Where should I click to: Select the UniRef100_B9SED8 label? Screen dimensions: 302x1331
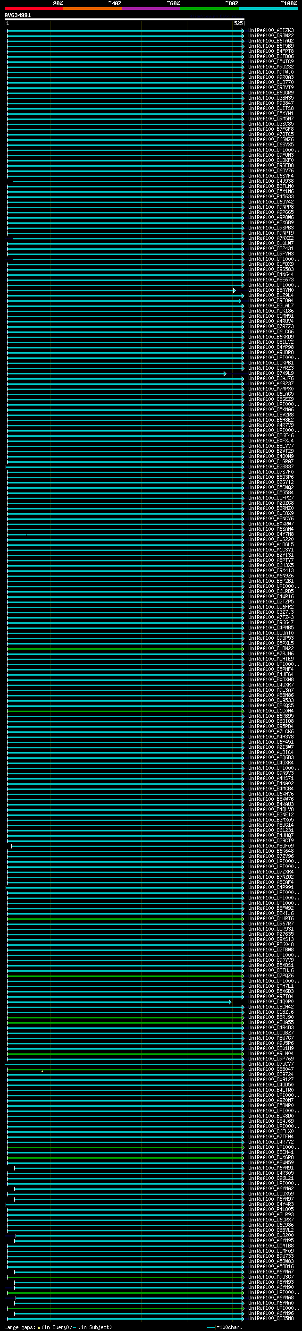coord(270,166)
